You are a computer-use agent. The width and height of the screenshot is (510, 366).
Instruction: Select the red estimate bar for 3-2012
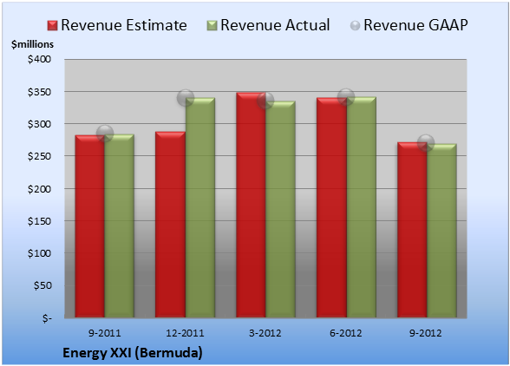point(251,206)
